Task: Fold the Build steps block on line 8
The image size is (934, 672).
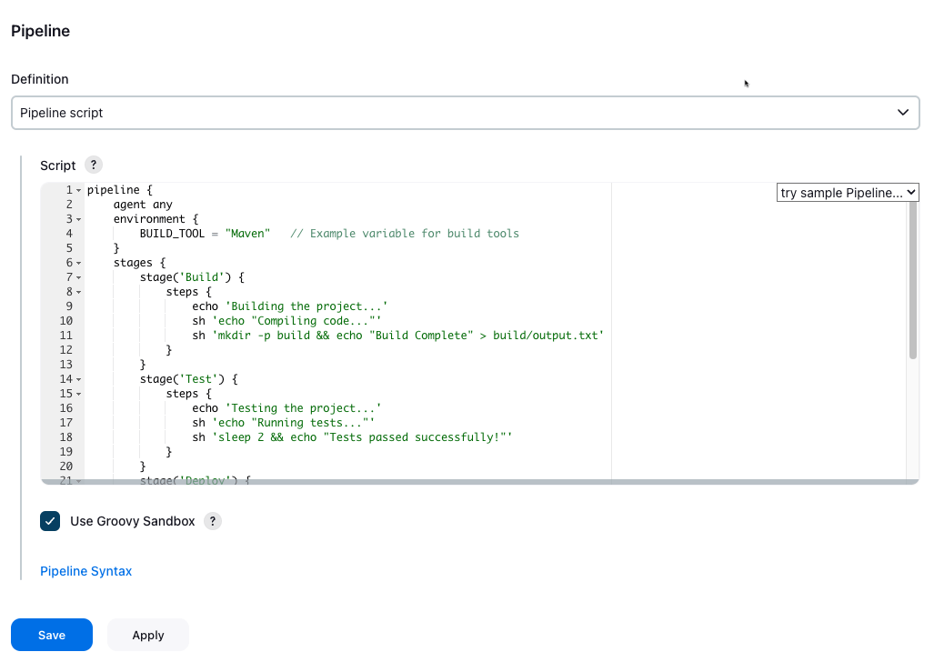Action: point(79,293)
